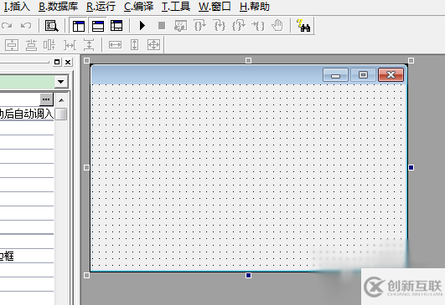Viewport: 445px width, 305px height.
Task: Open the 工具 (Tools) menu
Action: coord(176,7)
